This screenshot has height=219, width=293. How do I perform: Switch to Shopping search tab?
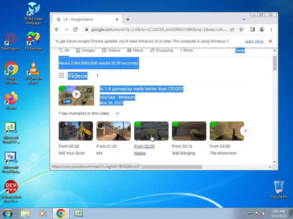(162, 50)
